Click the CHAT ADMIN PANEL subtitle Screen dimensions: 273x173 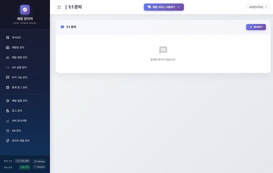coord(25,23)
